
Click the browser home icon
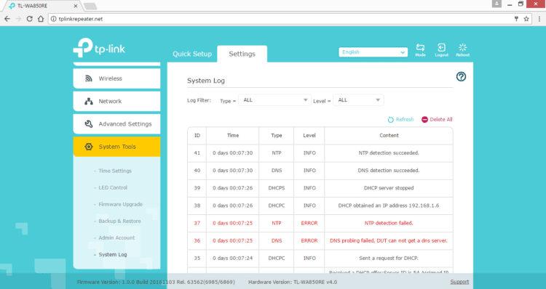41,19
